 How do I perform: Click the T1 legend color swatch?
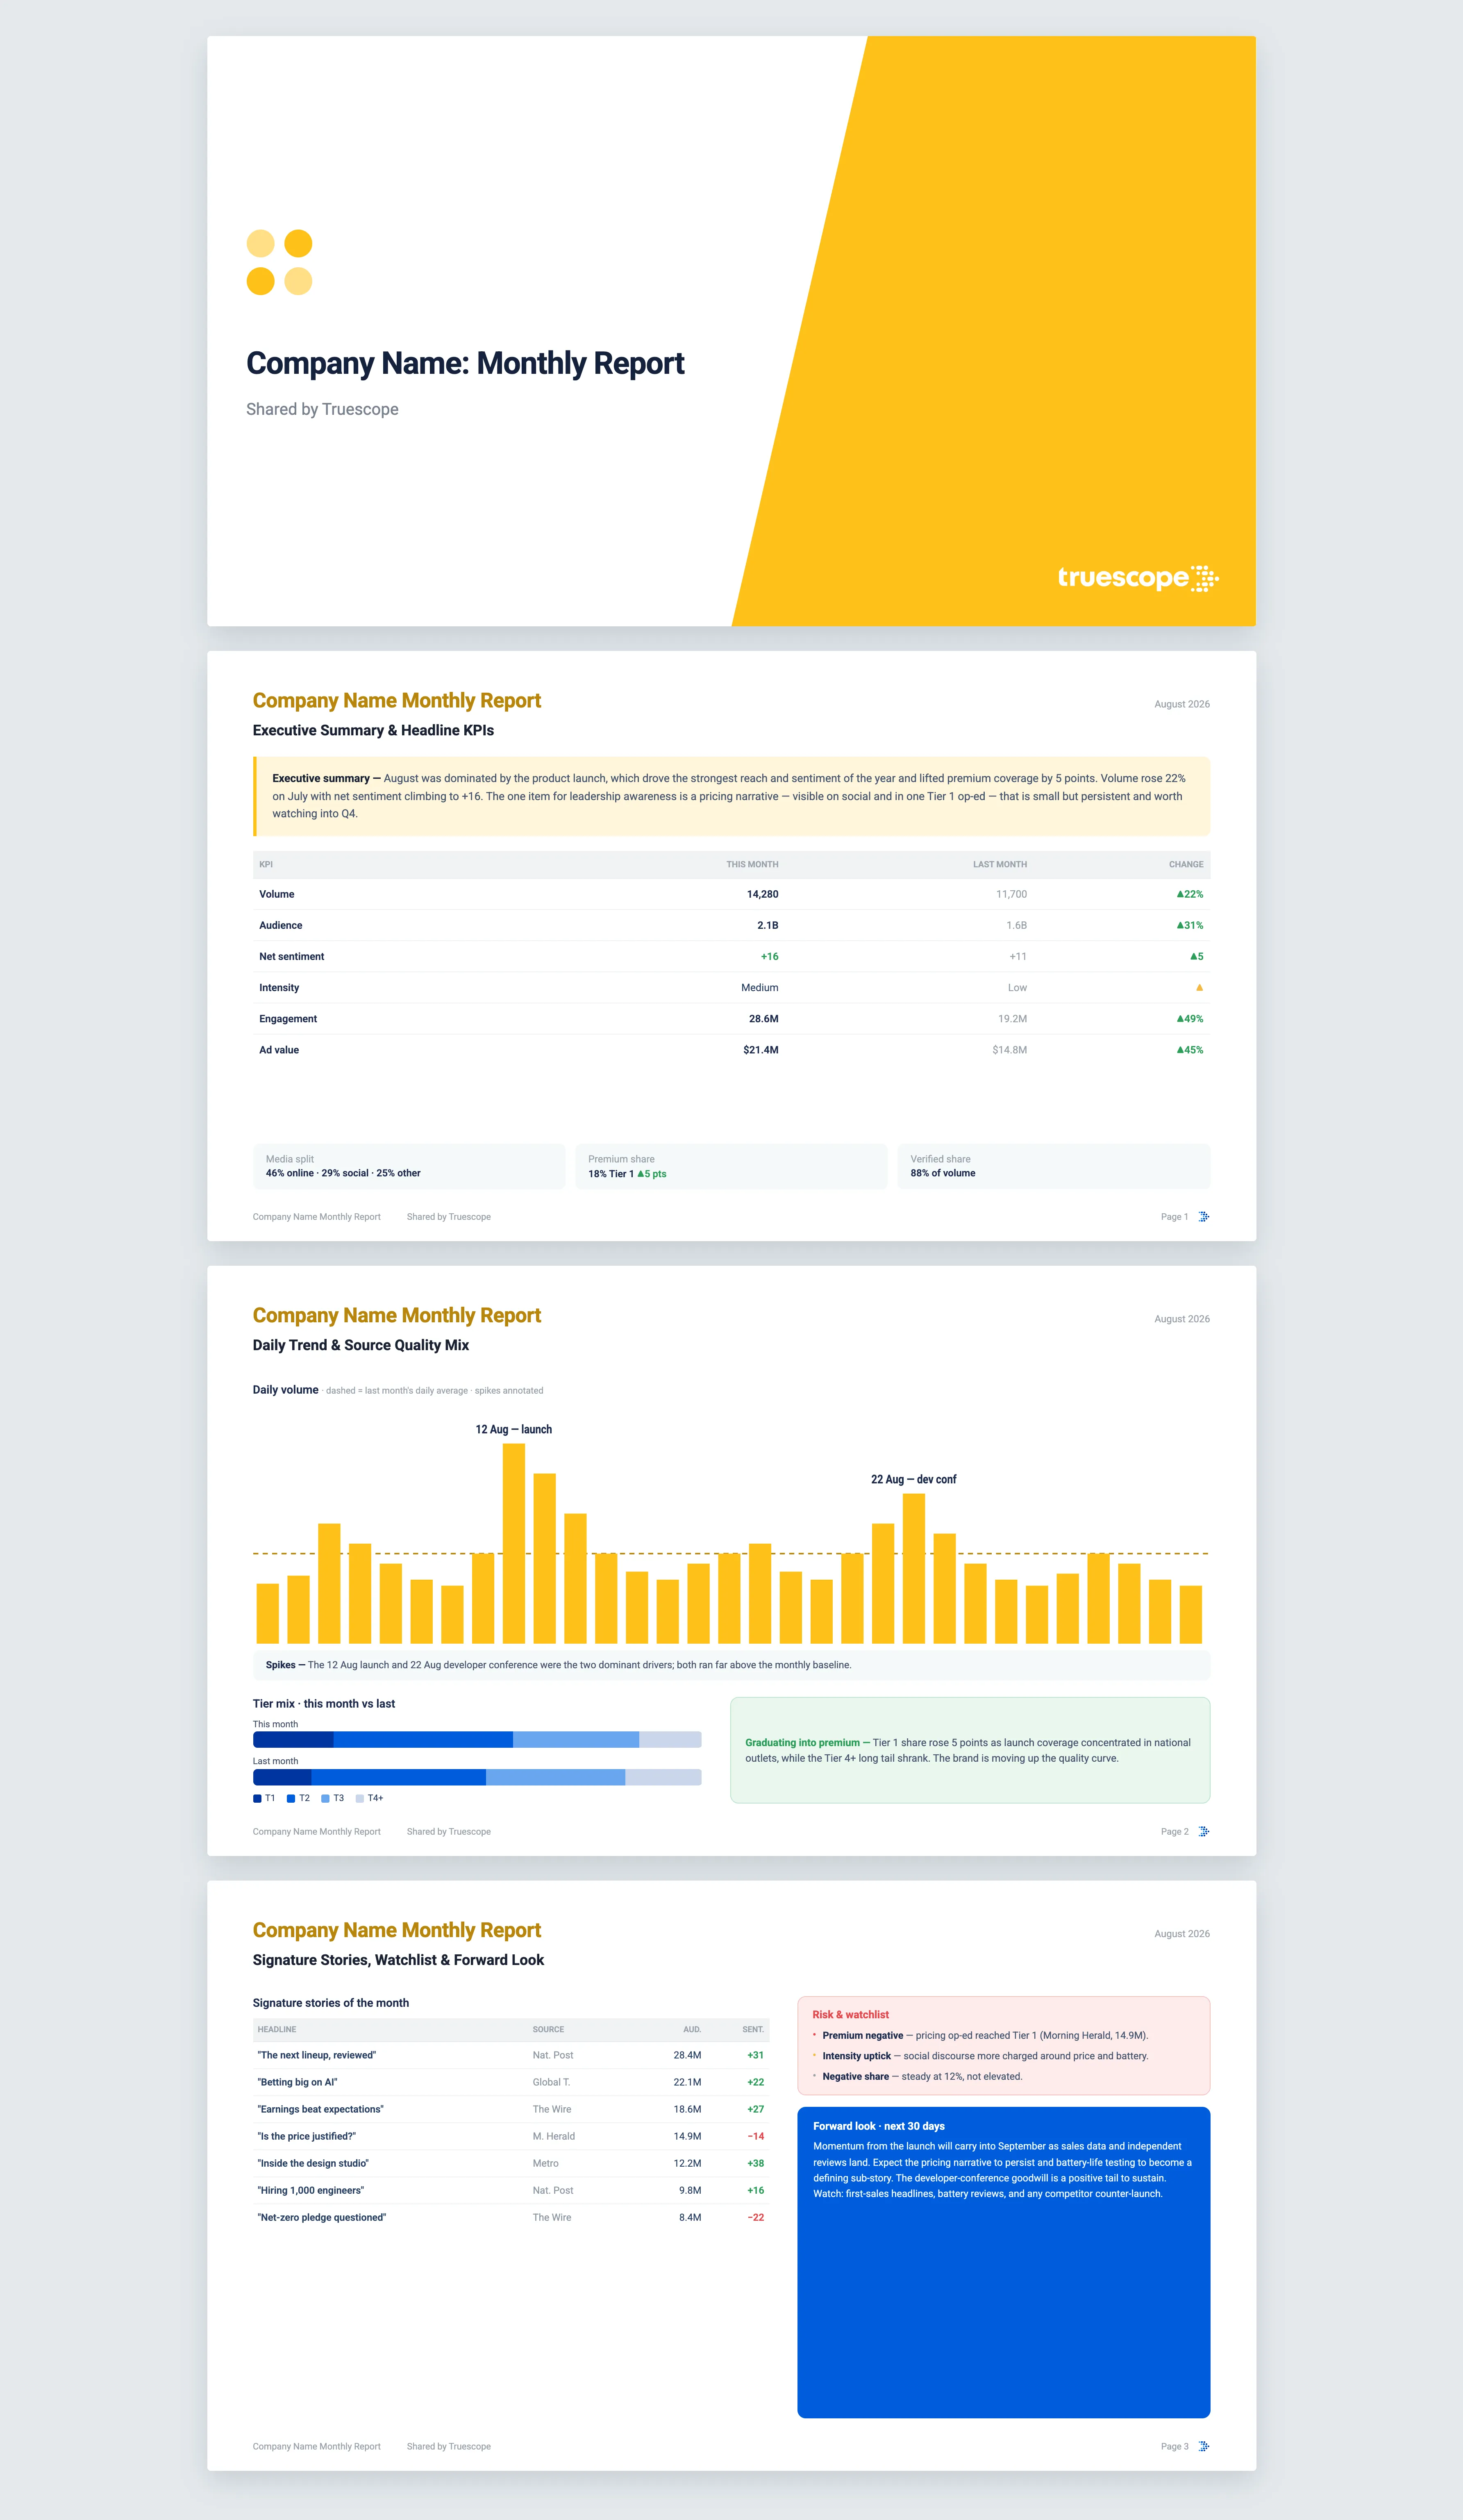tap(257, 1798)
